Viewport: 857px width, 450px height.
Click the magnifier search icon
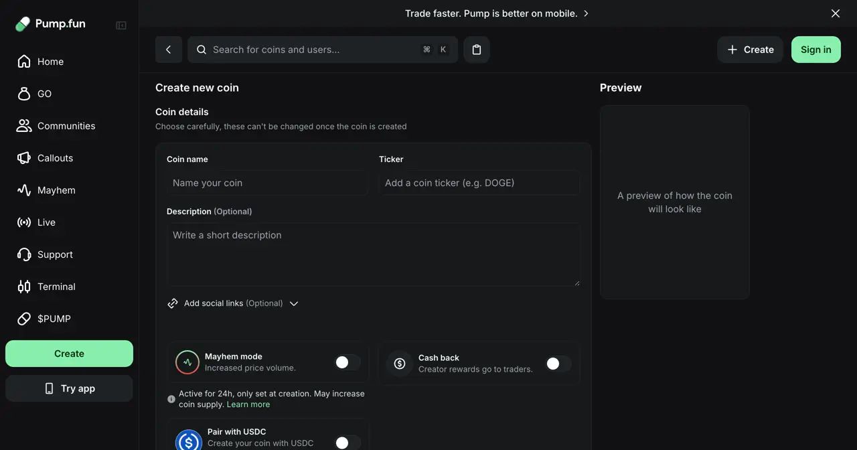pos(202,50)
